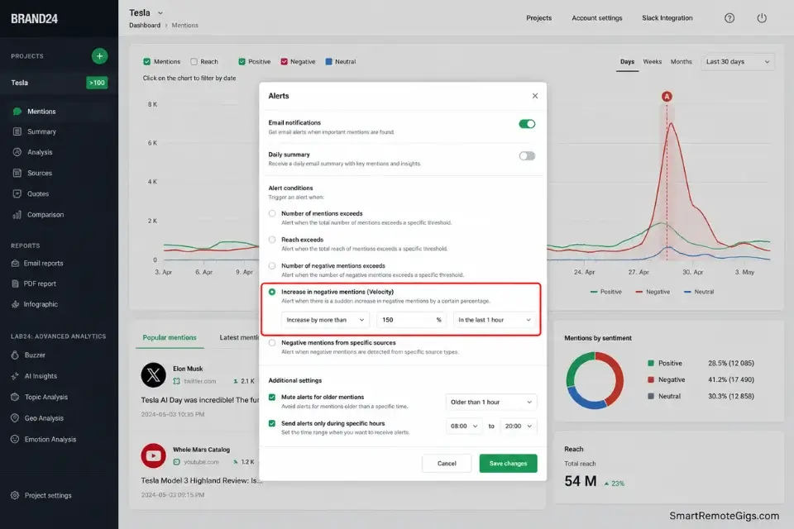Viewport: 794px width, 529px height.
Task: Click the Comparison bar chart icon
Action: (x=17, y=215)
